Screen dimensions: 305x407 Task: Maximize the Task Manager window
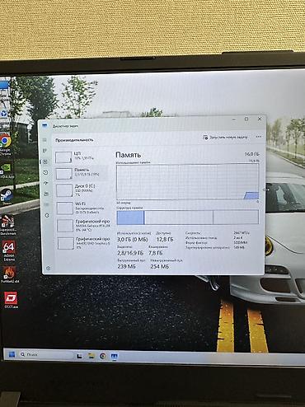(x=246, y=119)
